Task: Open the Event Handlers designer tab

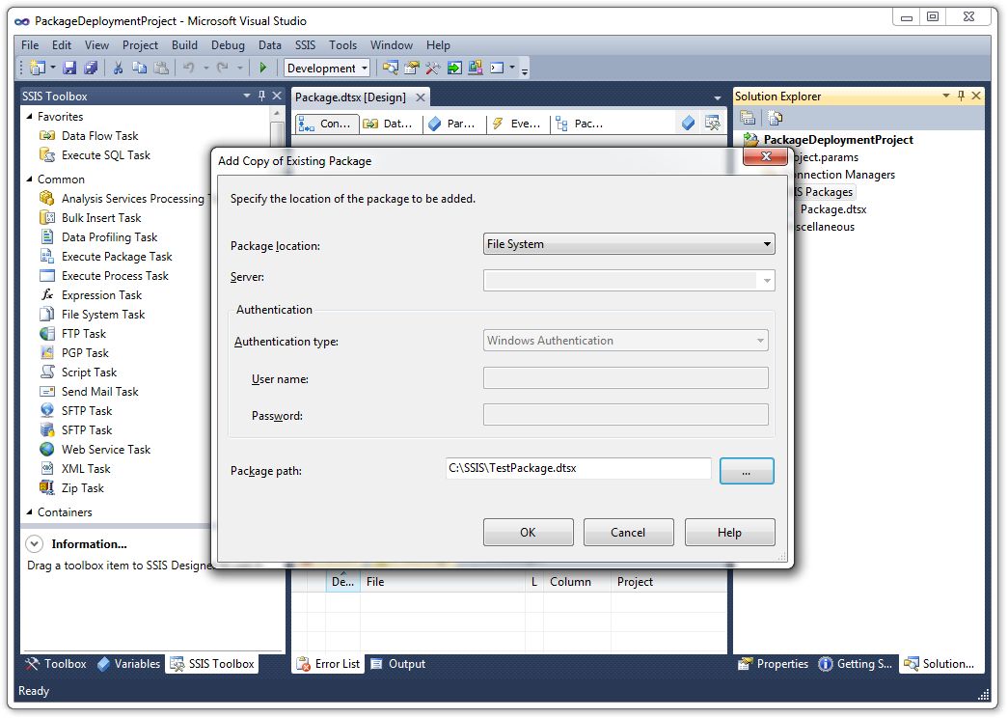Action: pyautogui.click(x=517, y=124)
